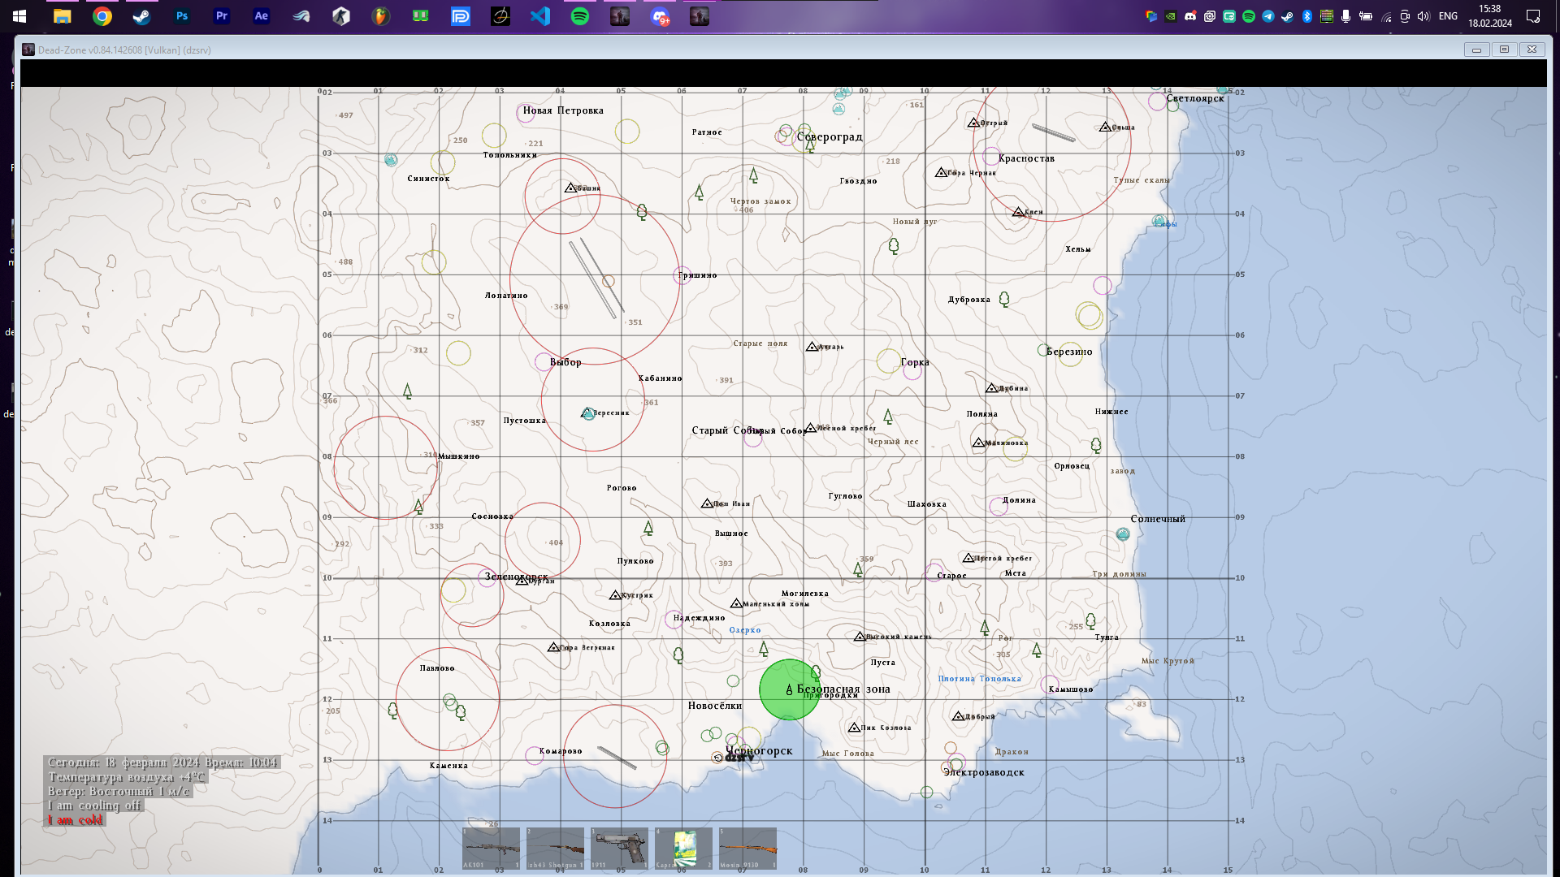Open Visual Studio Code taskbar icon
Image resolution: width=1560 pixels, height=877 pixels.
coord(540,16)
